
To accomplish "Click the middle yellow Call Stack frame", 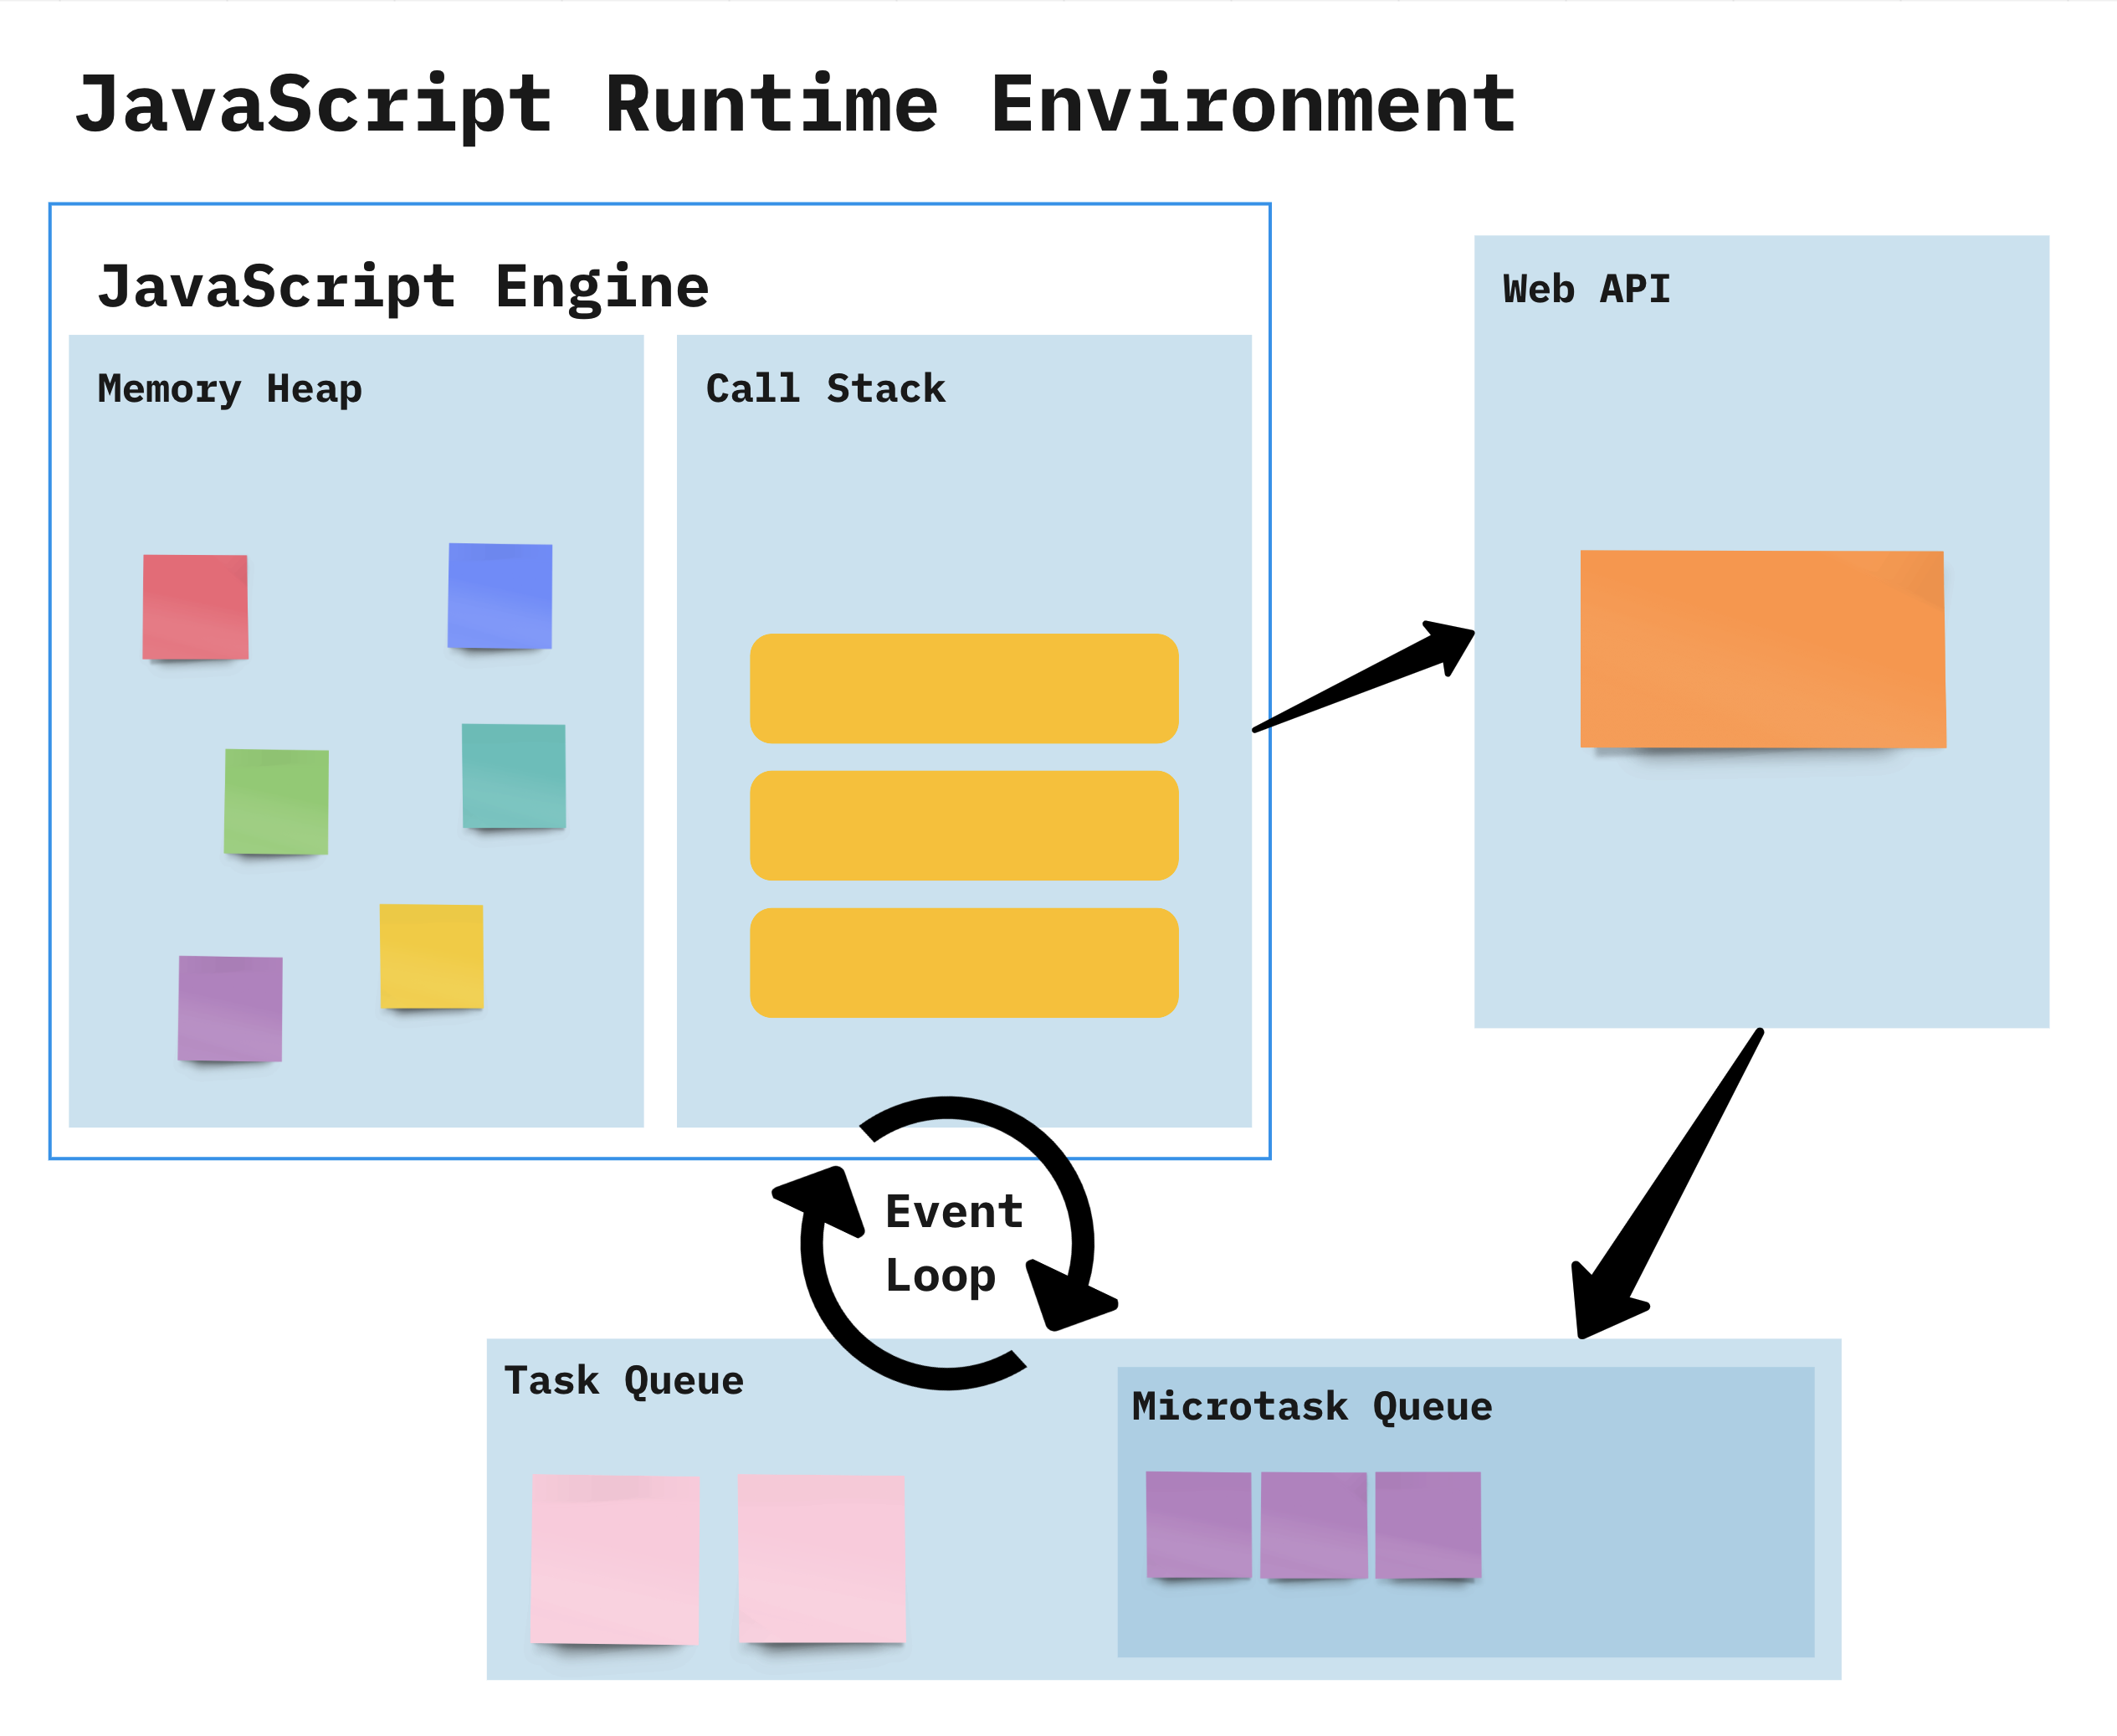I will [965, 826].
